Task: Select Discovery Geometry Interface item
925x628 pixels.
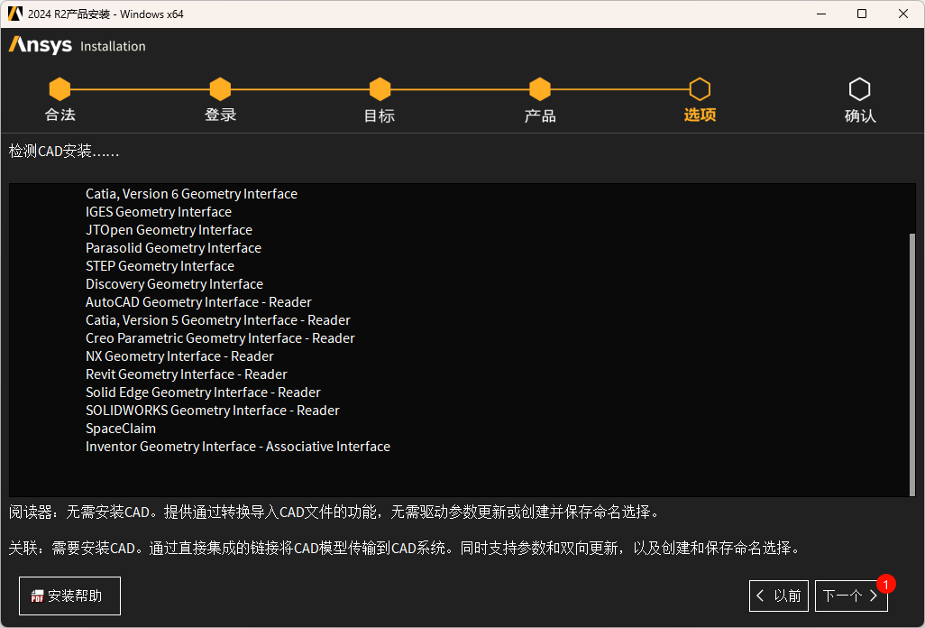Action: click(x=174, y=284)
